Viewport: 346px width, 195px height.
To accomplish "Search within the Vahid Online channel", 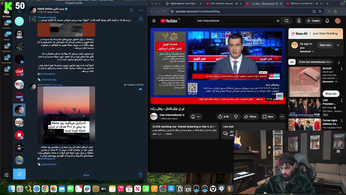I will pyautogui.click(x=131, y=10).
